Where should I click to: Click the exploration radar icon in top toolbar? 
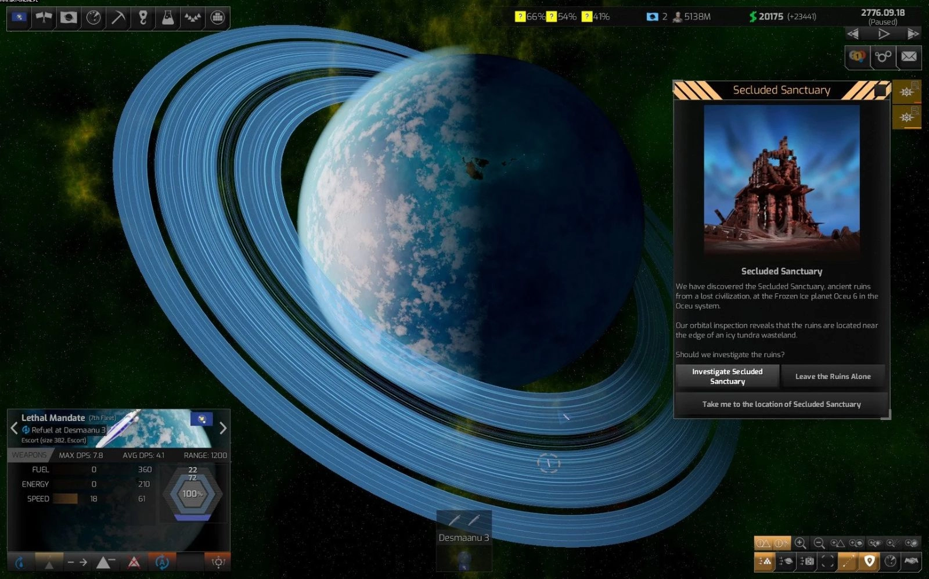point(93,17)
